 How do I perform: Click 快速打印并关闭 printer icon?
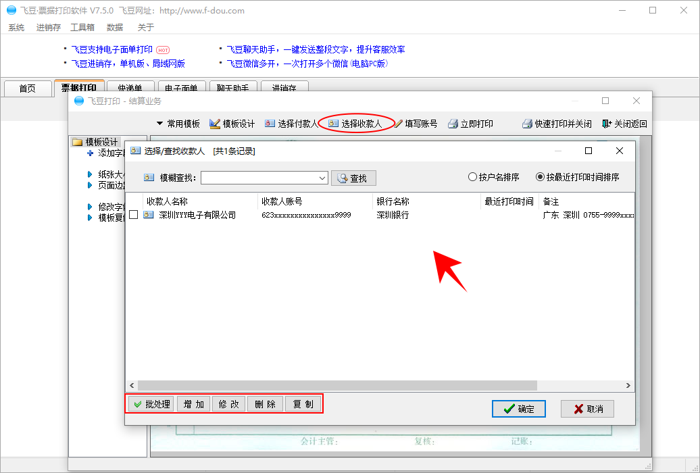(527, 124)
